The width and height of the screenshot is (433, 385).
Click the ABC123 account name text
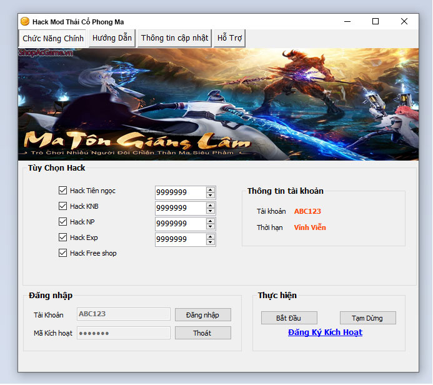tap(307, 211)
